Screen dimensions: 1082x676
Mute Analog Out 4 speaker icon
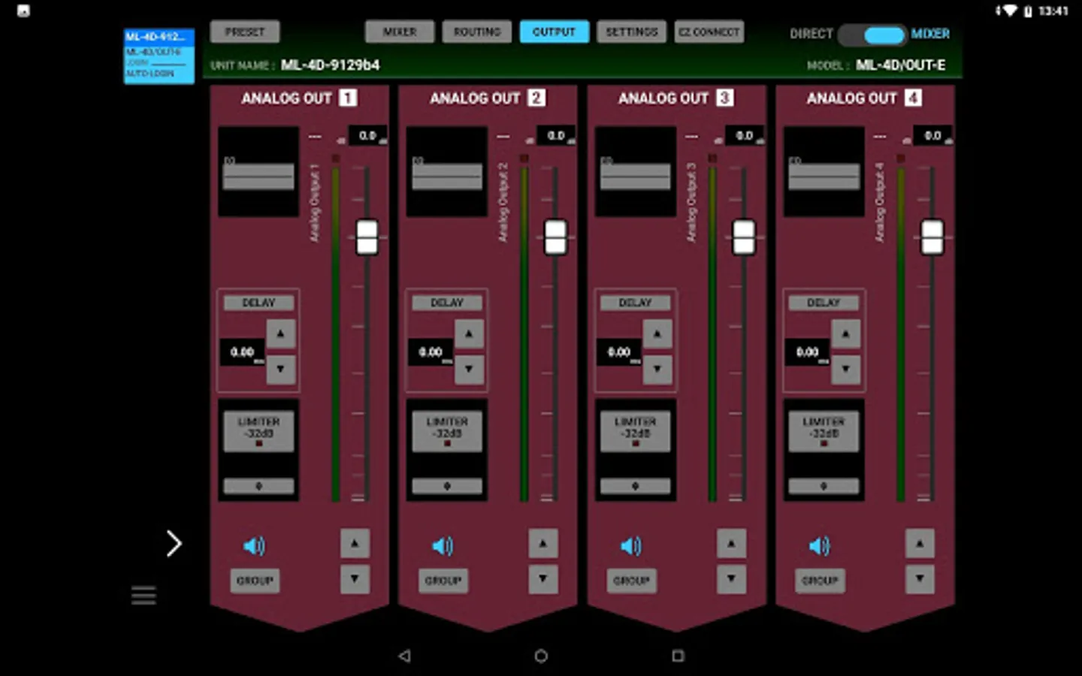click(820, 546)
